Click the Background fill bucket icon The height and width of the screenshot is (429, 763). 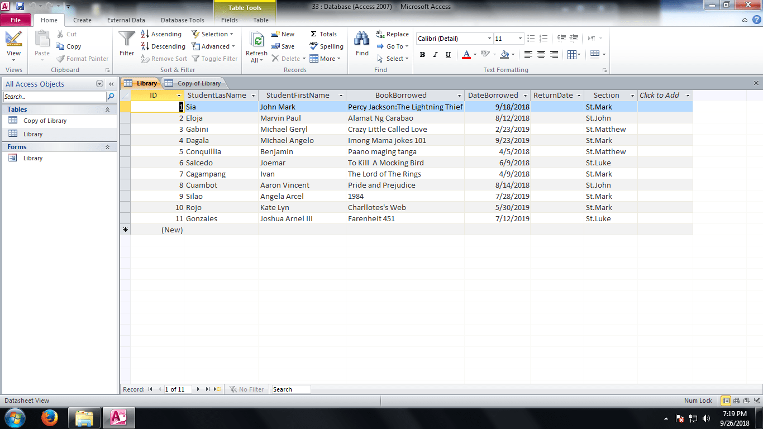click(504, 55)
